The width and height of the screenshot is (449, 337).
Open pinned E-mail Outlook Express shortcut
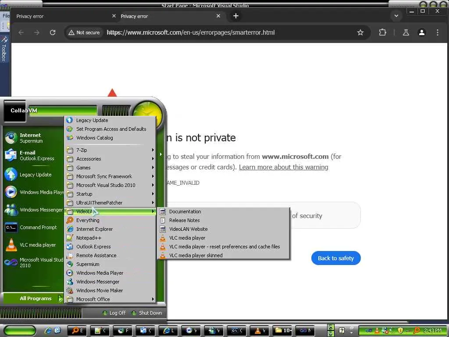tap(33, 156)
